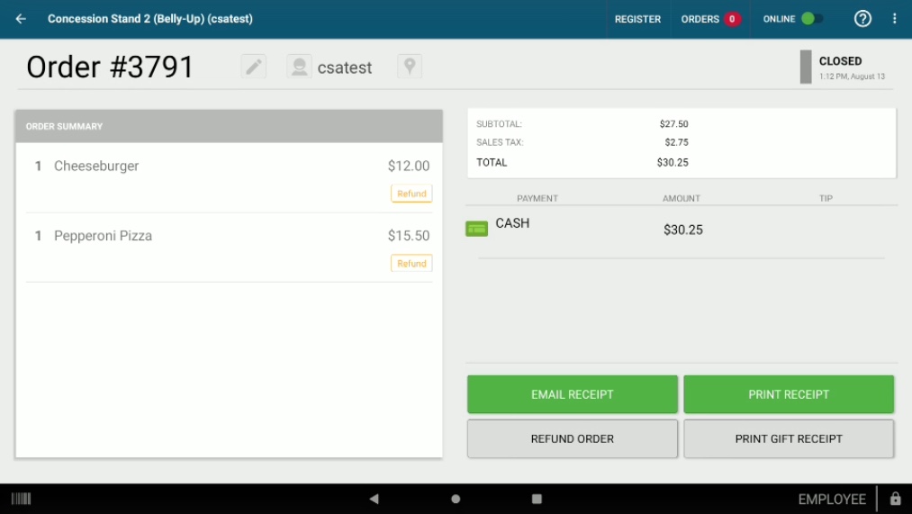Tap the Android back triangle button
The height and width of the screenshot is (514, 912).
point(374,499)
